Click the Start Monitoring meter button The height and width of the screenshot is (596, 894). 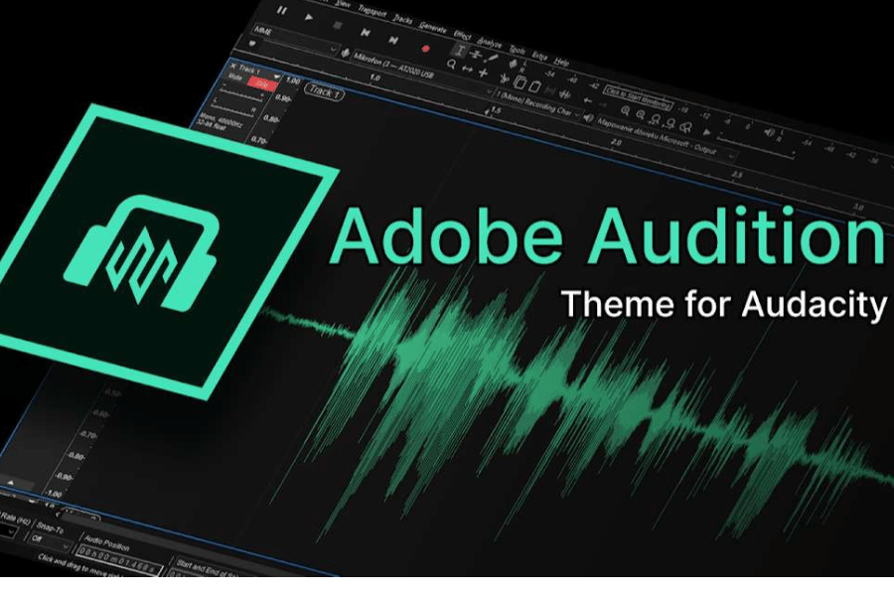638,97
